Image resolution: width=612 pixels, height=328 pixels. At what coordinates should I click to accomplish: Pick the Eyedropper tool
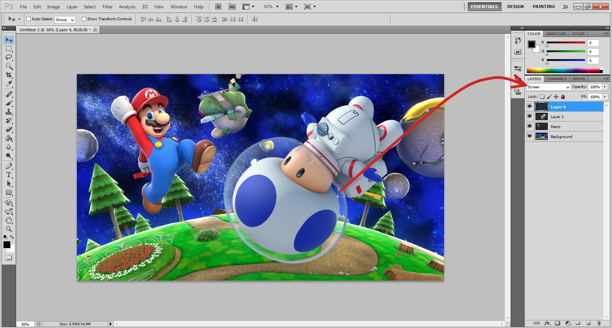pyautogui.click(x=9, y=84)
